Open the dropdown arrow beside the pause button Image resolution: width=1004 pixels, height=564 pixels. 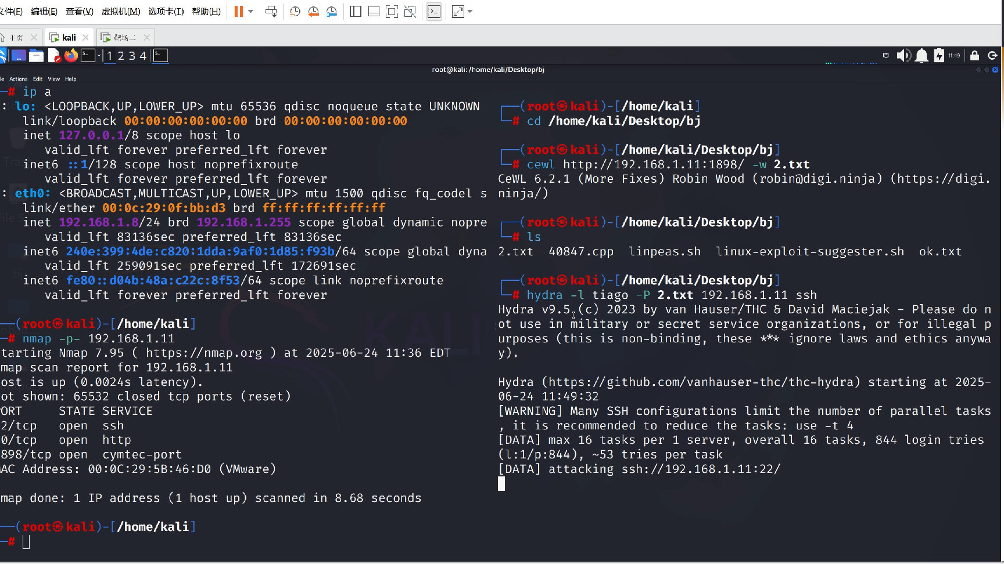[251, 12]
